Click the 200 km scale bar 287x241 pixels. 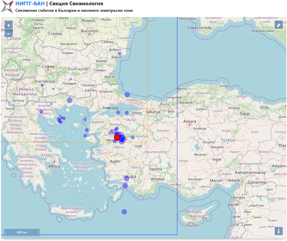[x=22, y=232]
